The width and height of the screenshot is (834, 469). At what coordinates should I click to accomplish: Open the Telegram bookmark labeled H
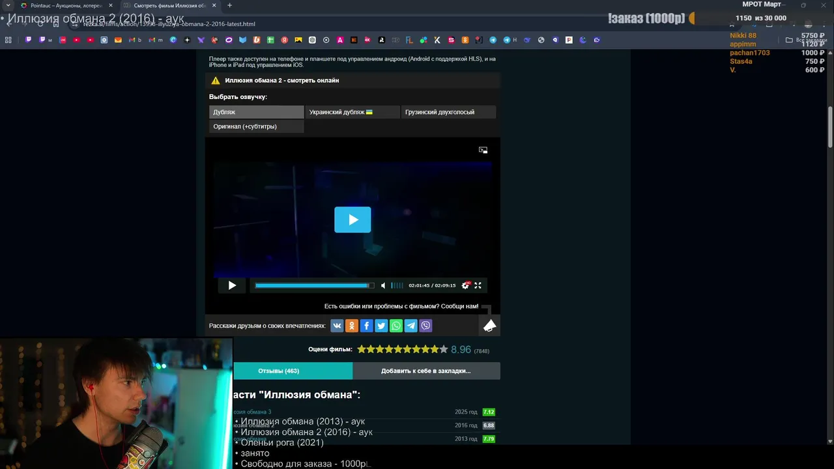[510, 40]
